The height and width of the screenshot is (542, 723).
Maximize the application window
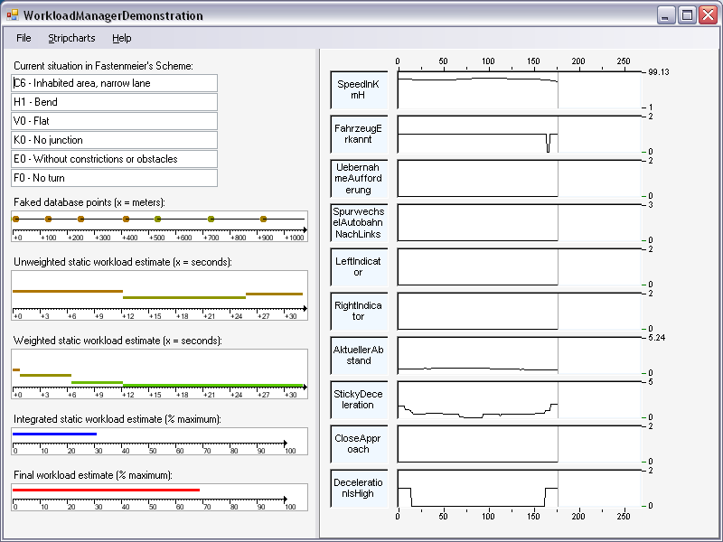point(688,15)
